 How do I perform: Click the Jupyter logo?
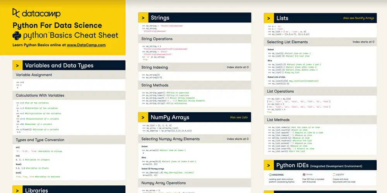click(x=338, y=174)
